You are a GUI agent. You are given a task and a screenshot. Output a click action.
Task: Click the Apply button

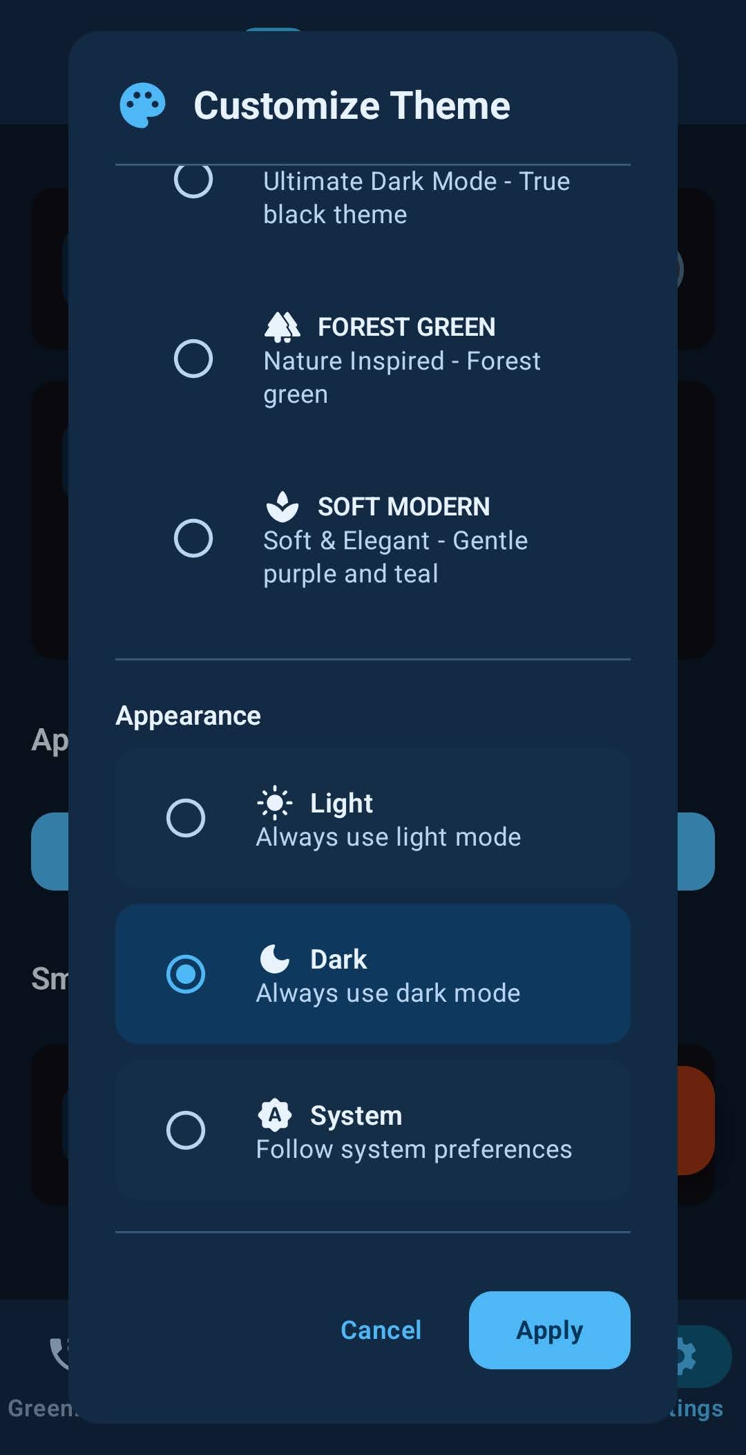tap(549, 1331)
